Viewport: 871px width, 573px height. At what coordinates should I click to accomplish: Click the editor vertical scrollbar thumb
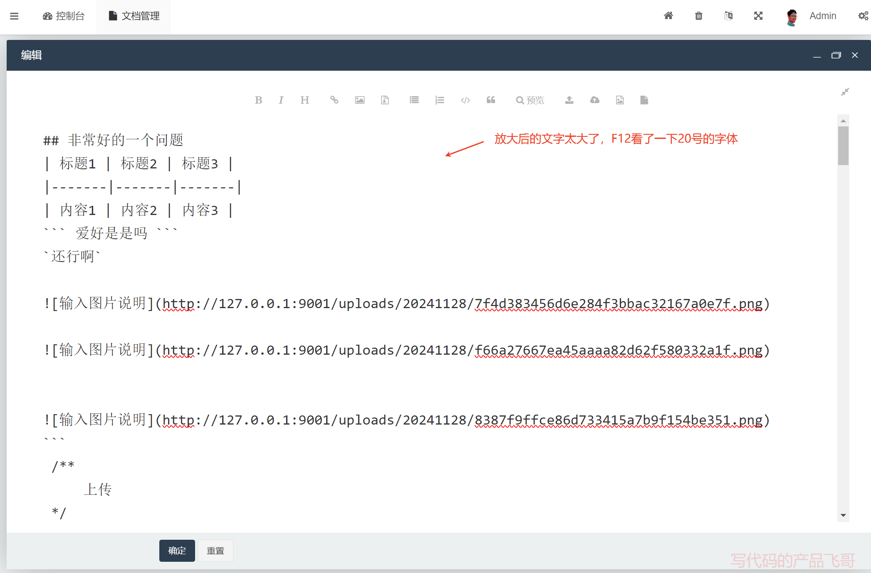843,146
